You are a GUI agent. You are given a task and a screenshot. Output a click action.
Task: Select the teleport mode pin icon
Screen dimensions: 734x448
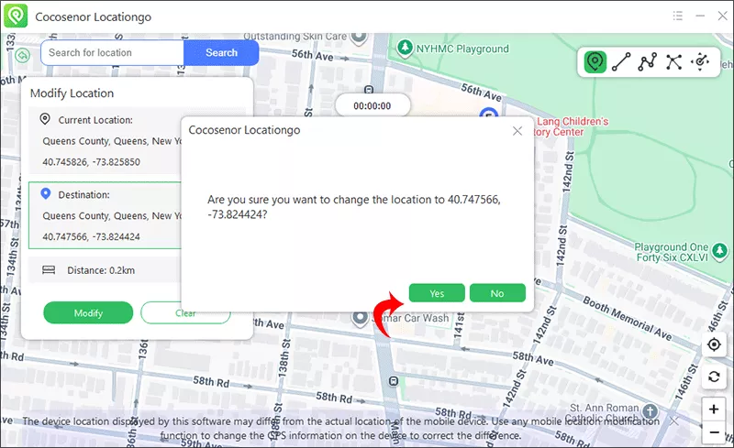[595, 61]
